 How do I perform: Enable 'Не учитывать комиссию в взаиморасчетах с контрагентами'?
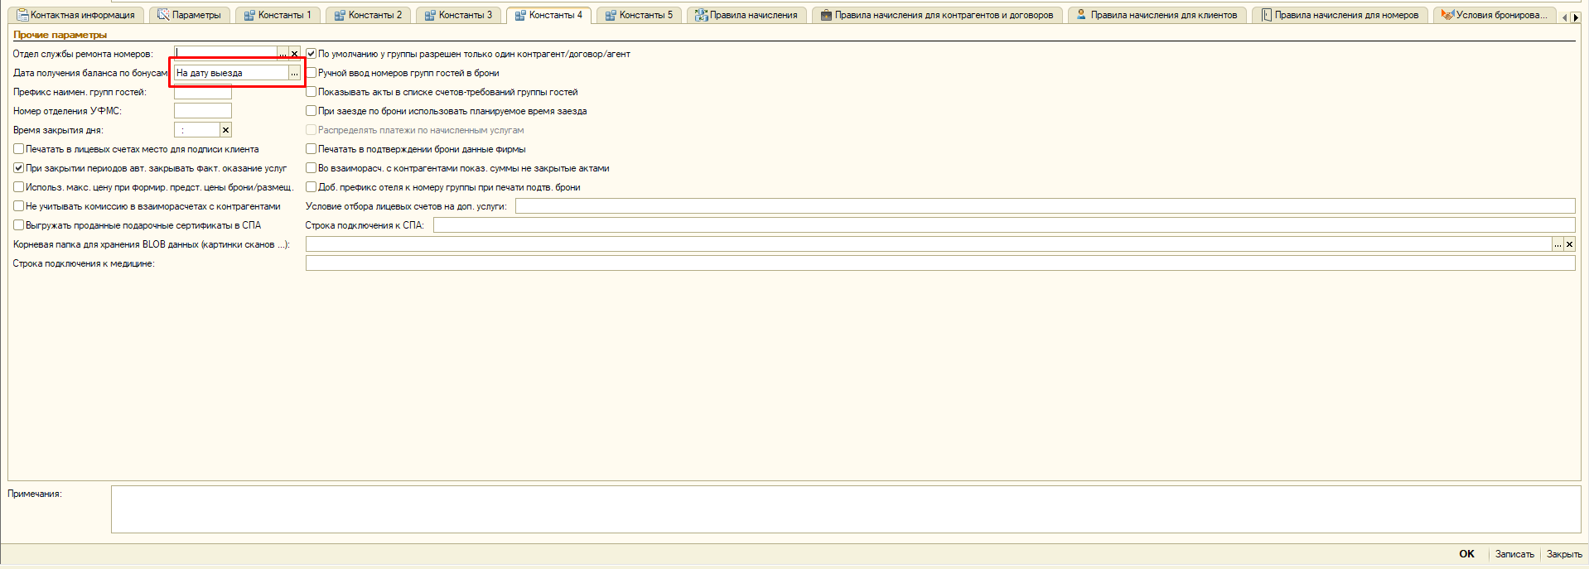click(x=18, y=206)
